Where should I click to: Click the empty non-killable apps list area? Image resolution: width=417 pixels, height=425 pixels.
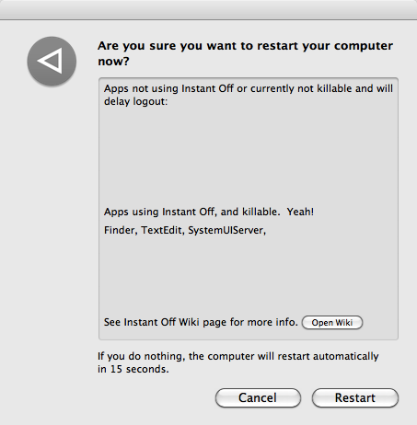click(x=249, y=155)
